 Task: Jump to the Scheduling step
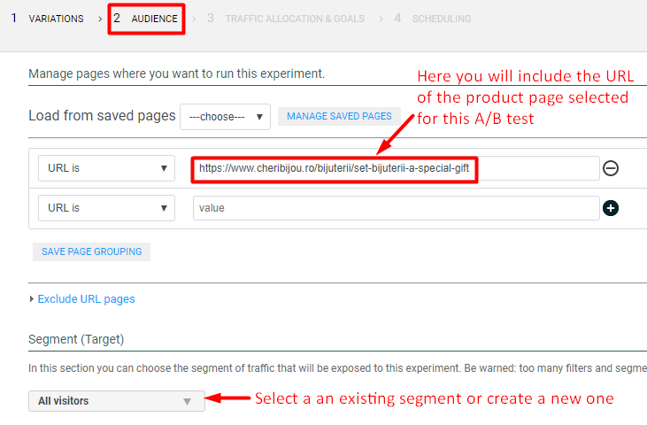[x=441, y=19]
